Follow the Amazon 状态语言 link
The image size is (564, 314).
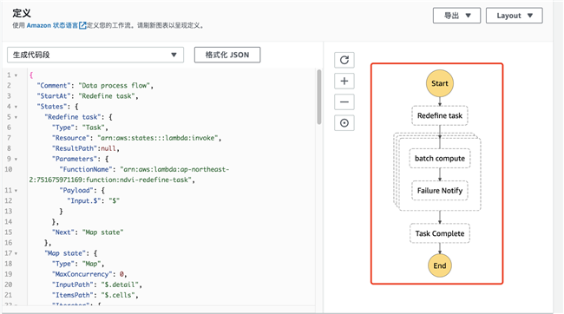click(x=52, y=25)
